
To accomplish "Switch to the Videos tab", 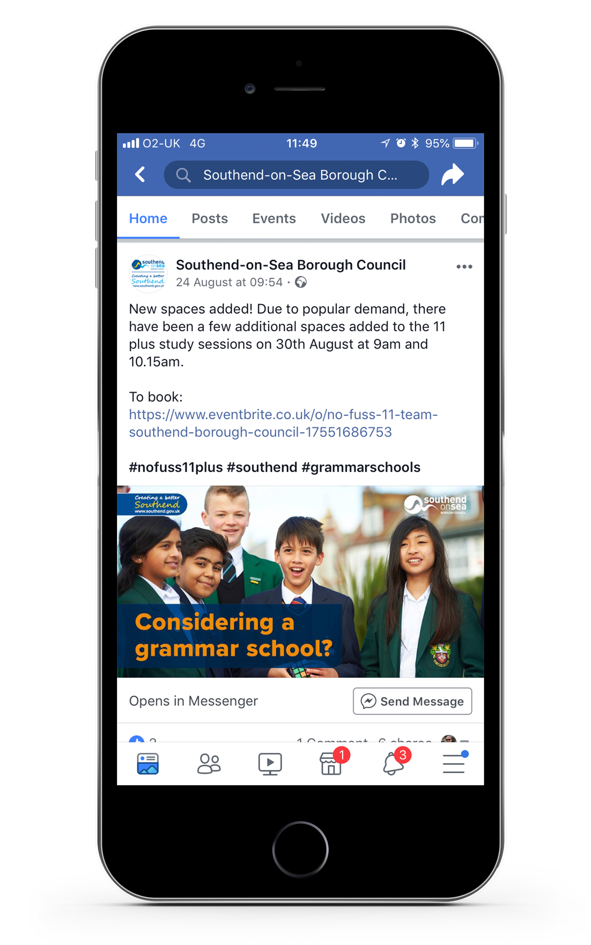I will [343, 218].
